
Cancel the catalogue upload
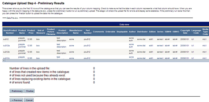[x=29, y=100]
